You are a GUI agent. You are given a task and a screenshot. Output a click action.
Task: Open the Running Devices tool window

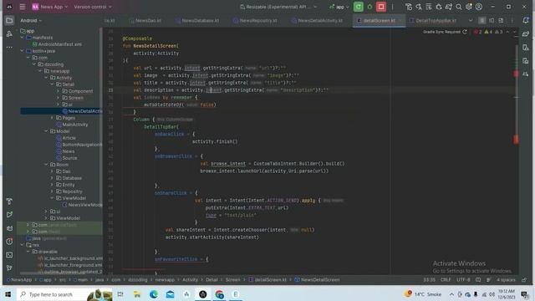click(526, 61)
